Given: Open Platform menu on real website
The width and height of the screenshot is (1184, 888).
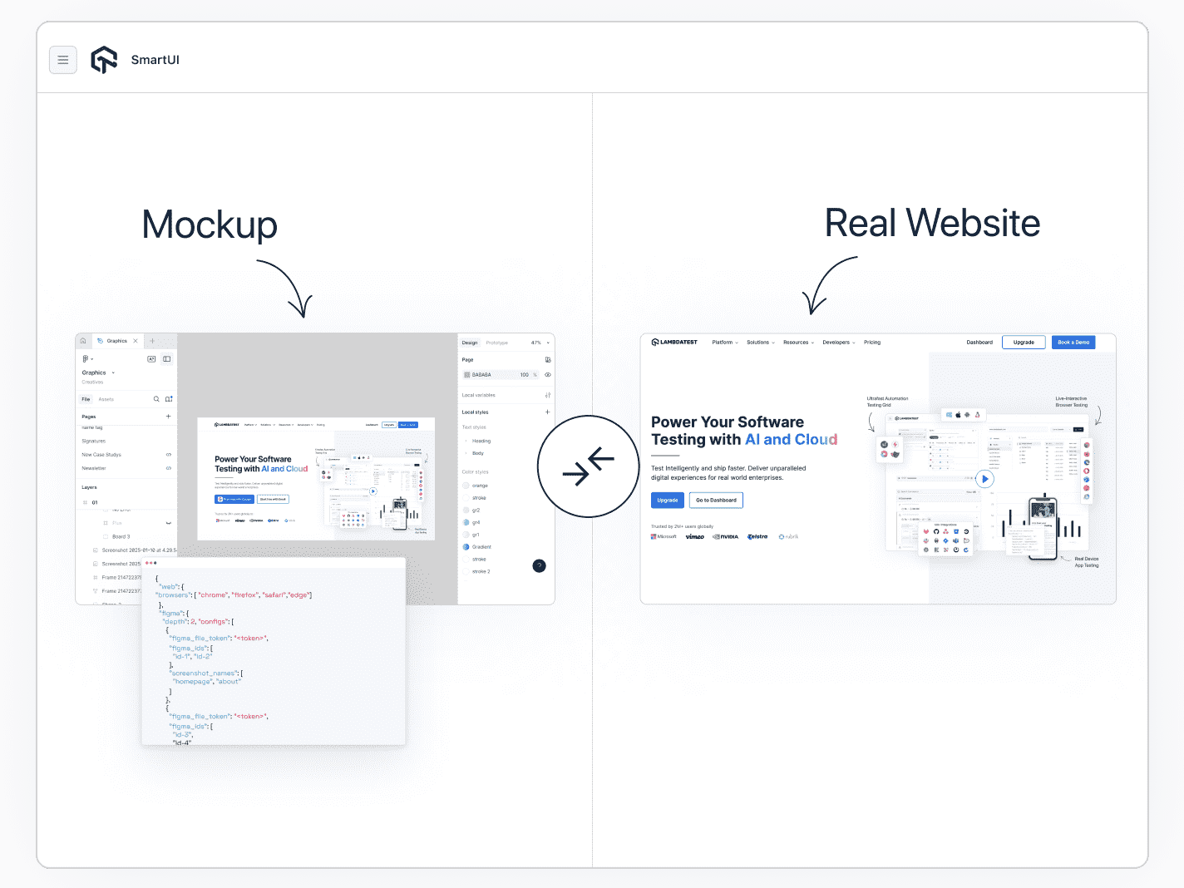Looking at the screenshot, I should tap(725, 343).
